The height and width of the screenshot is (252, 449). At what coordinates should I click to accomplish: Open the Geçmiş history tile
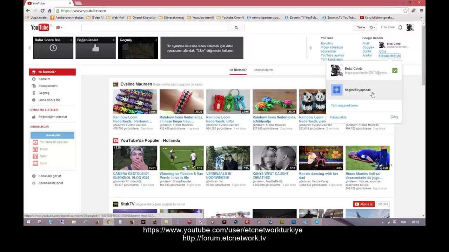[x=138, y=48]
